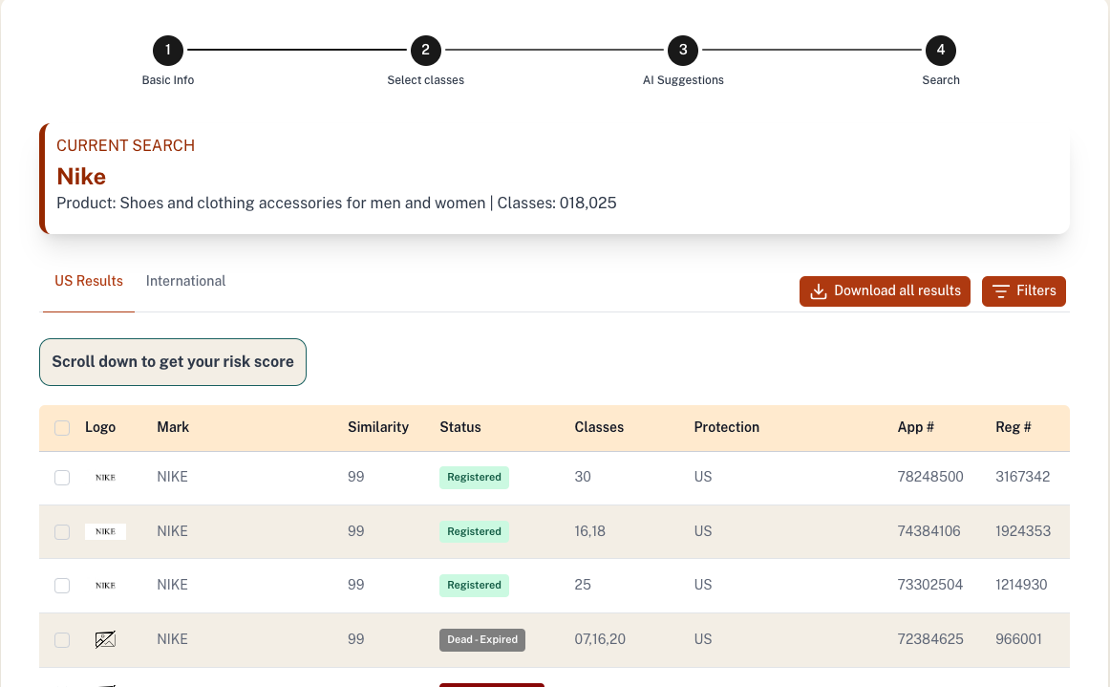The width and height of the screenshot is (1110, 687).
Task: Sort by the Similarity column header
Action: pos(378,427)
